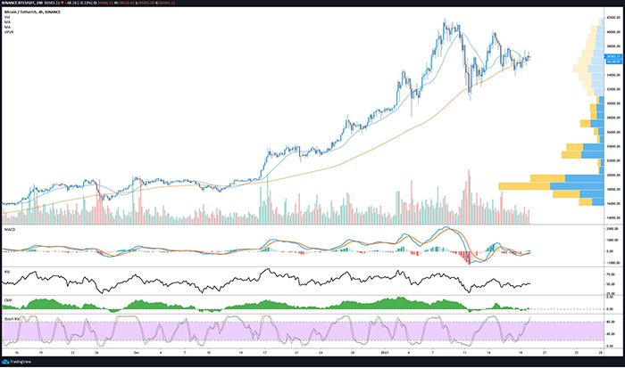Screen dimensions: 625x368
Task: Select the CMF indicator label
Action: (x=7, y=298)
